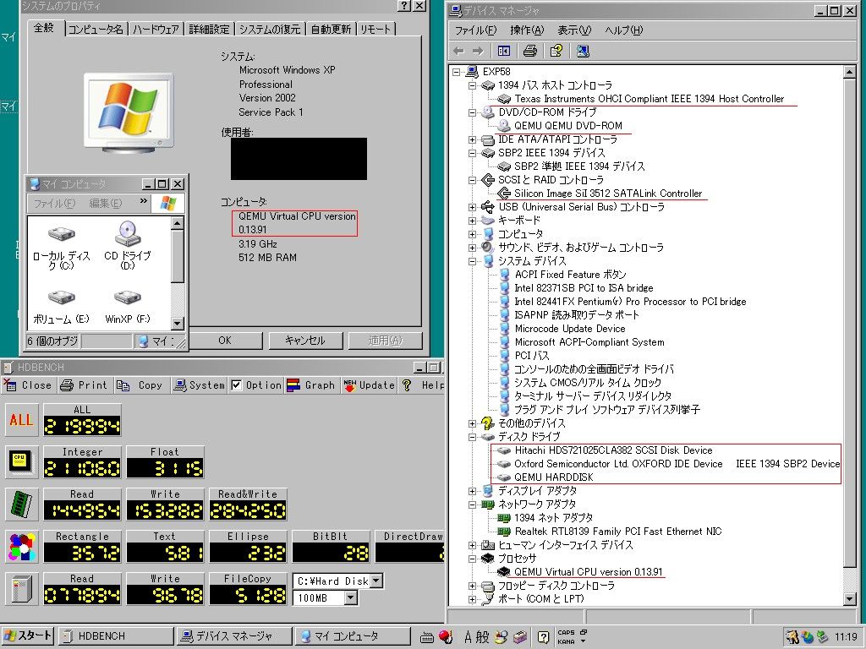This screenshot has width=866, height=649.
Task: Switch to Device Manager taskbar button
Action: 233,636
